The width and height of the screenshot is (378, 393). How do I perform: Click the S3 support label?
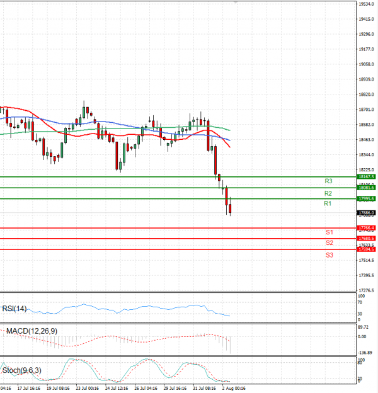pos(329,256)
